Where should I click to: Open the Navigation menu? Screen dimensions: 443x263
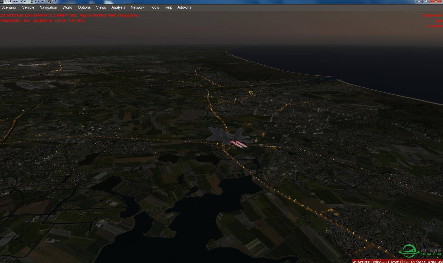pyautogui.click(x=48, y=7)
